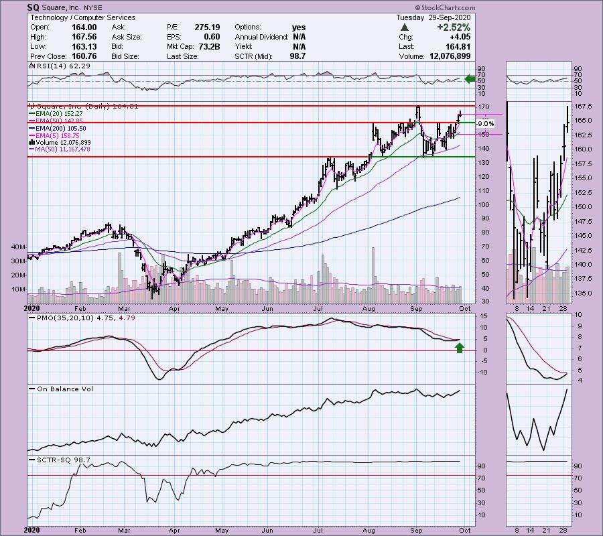Screen dimensions: 603x536
Task: Select the 'Bid Size:' label
Action: point(125,56)
